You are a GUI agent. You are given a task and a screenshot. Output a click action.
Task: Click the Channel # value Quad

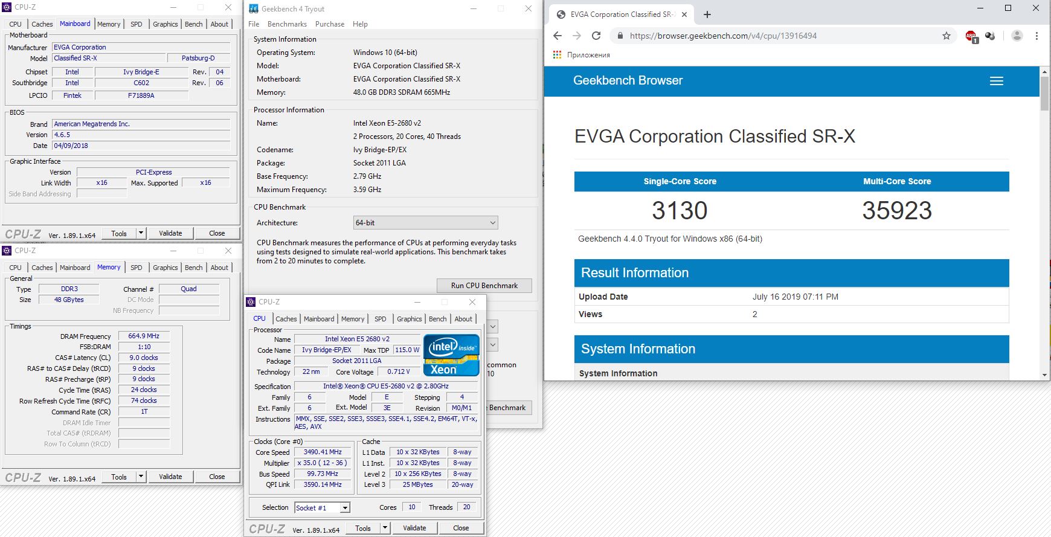pos(188,289)
